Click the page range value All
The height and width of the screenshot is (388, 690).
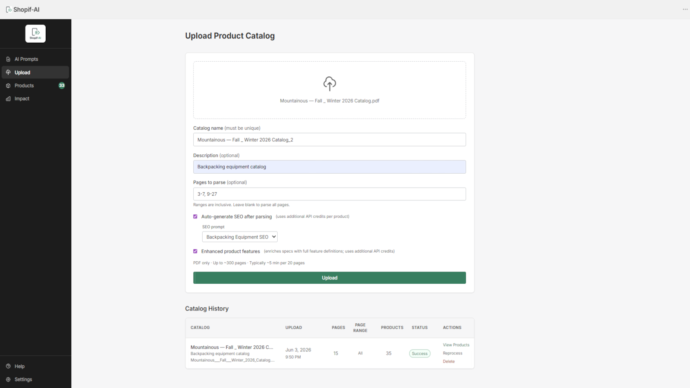coord(360,353)
